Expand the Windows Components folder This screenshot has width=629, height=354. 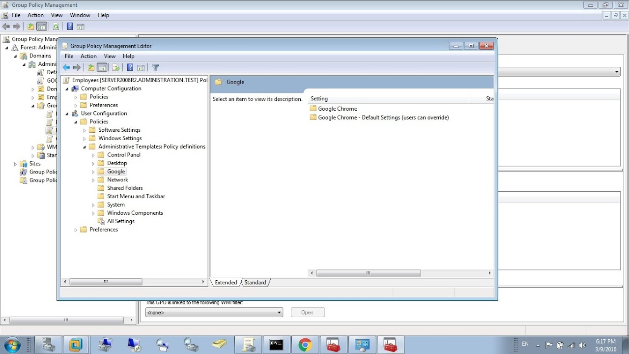click(93, 213)
